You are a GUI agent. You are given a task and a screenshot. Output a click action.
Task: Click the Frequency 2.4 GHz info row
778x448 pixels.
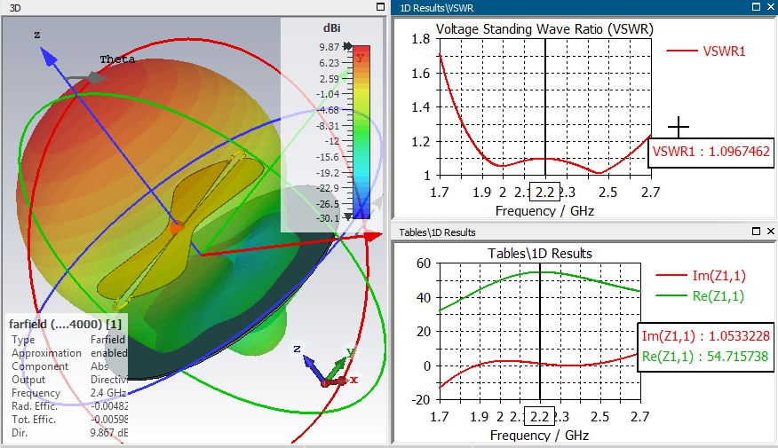pyautogui.click(x=68, y=393)
